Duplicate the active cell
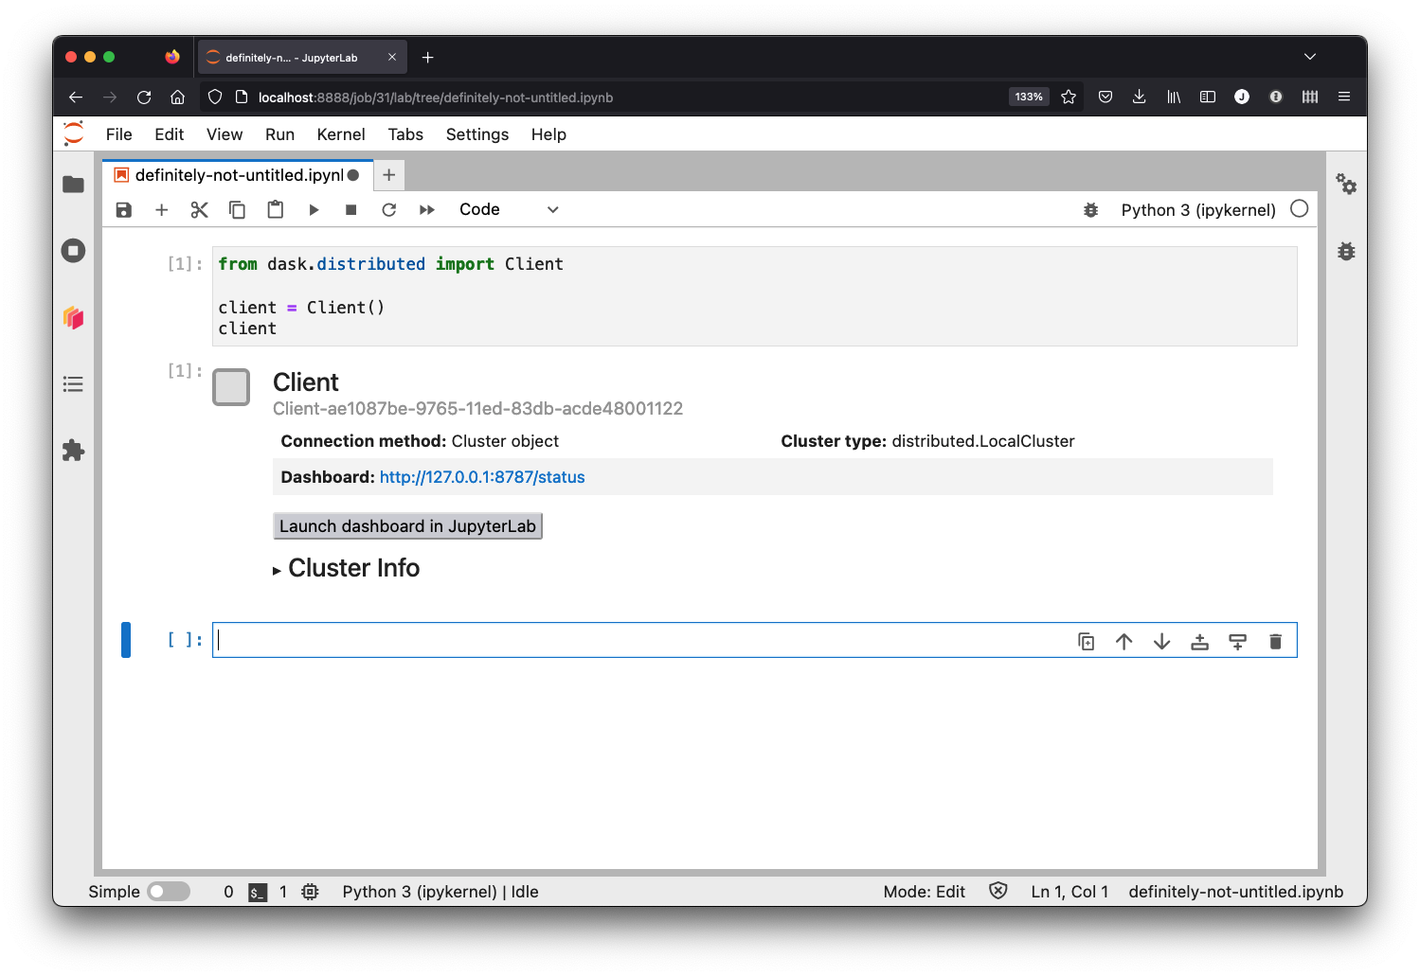Viewport: 1420px width, 976px height. (1087, 642)
